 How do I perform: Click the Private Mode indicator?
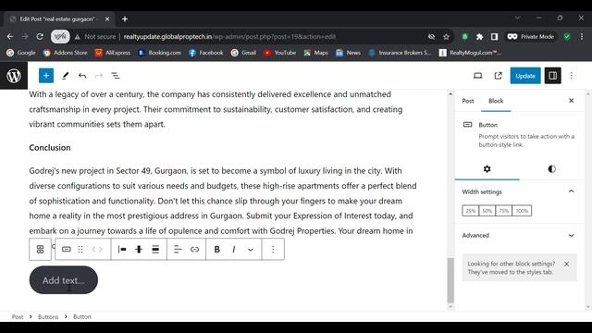[530, 37]
